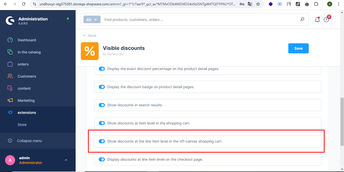The width and height of the screenshot is (344, 172).
Task: Click 'by DizTech BV.' text
Action: point(113,54)
